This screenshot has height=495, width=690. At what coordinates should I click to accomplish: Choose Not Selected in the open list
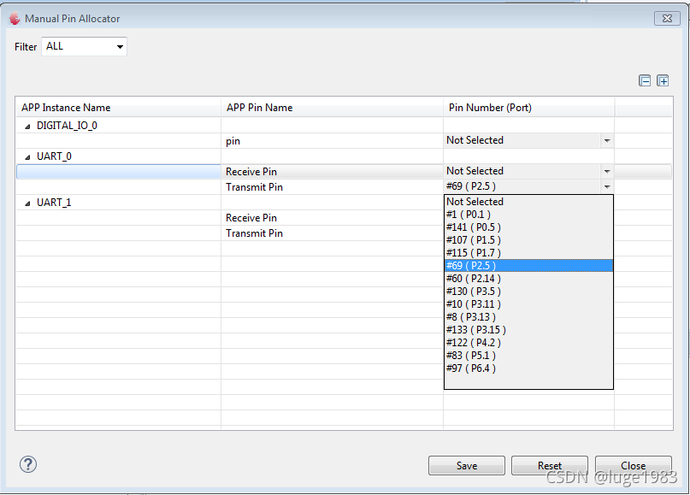tap(528, 202)
